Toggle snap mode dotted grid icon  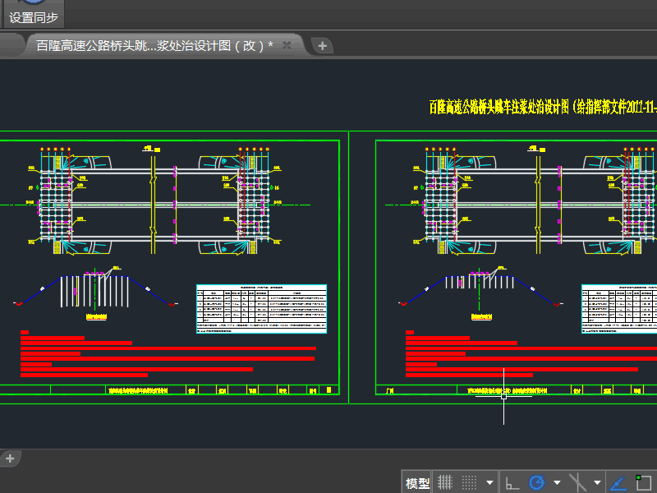469,482
